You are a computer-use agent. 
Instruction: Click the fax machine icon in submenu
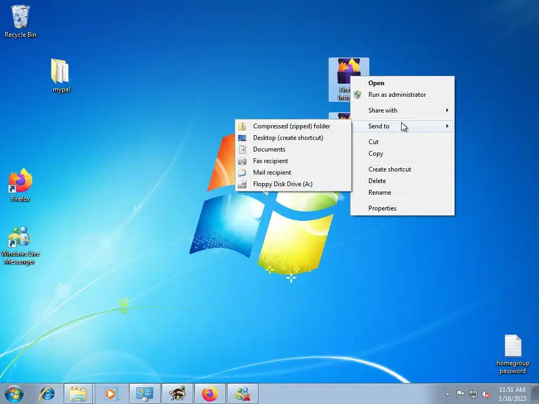pyautogui.click(x=242, y=161)
